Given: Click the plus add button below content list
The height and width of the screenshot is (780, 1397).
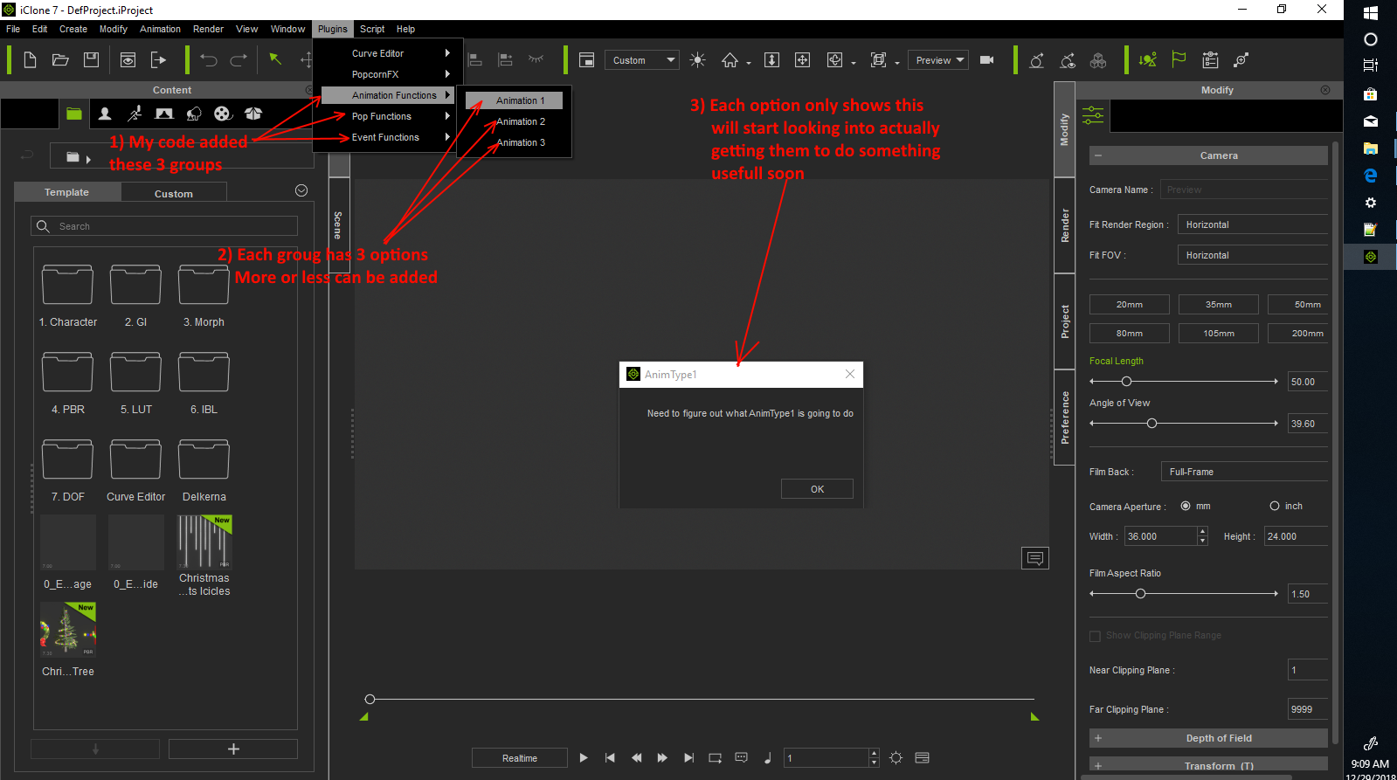Looking at the screenshot, I should [233, 749].
